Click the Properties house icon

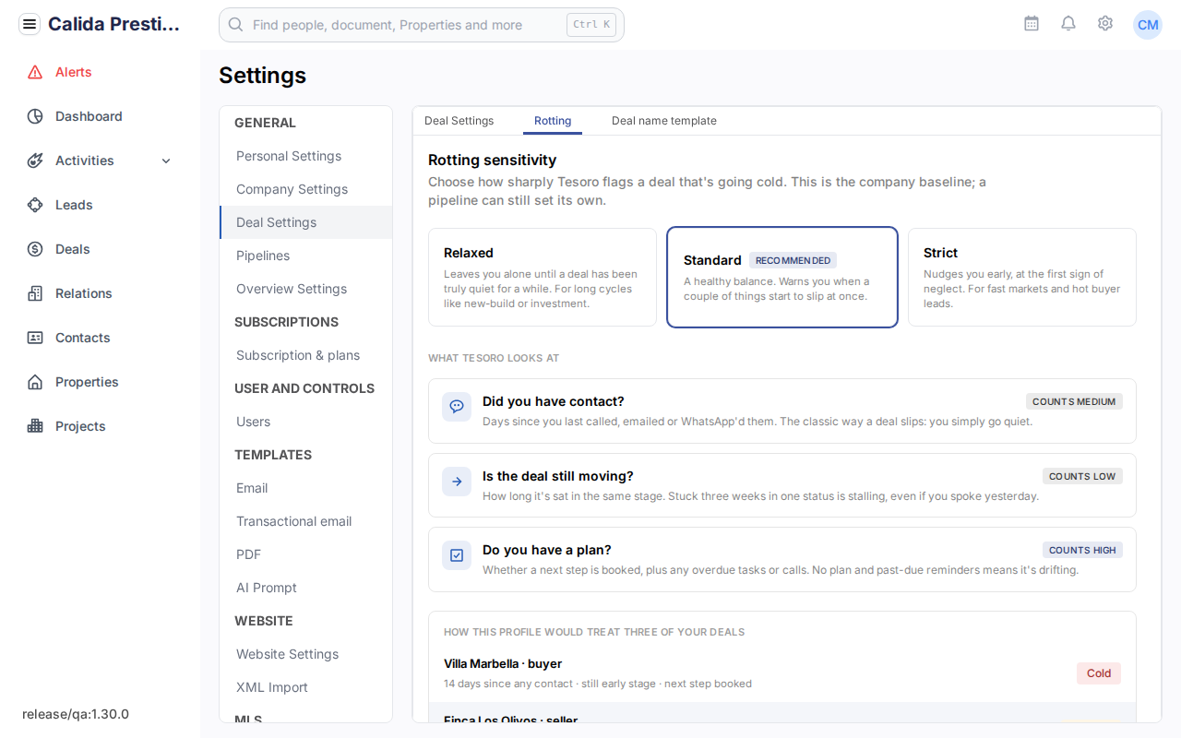35,382
